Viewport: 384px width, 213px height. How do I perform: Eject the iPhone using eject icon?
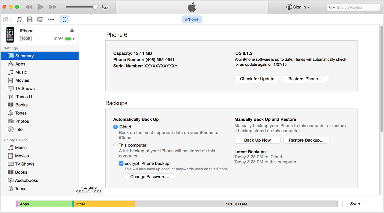[72, 31]
